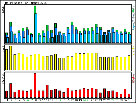Select day label 9 on the x-axis
The width and height of the screenshot is (136, 103).
pos(40,100)
